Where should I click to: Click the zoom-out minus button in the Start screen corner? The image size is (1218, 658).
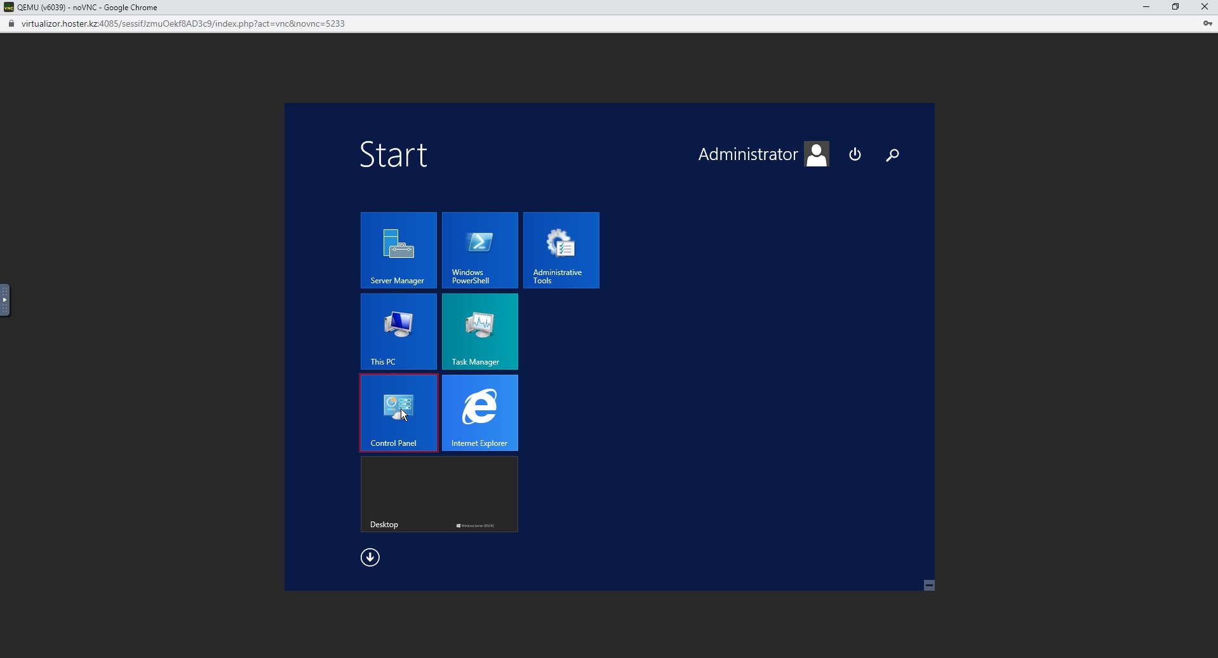point(930,586)
